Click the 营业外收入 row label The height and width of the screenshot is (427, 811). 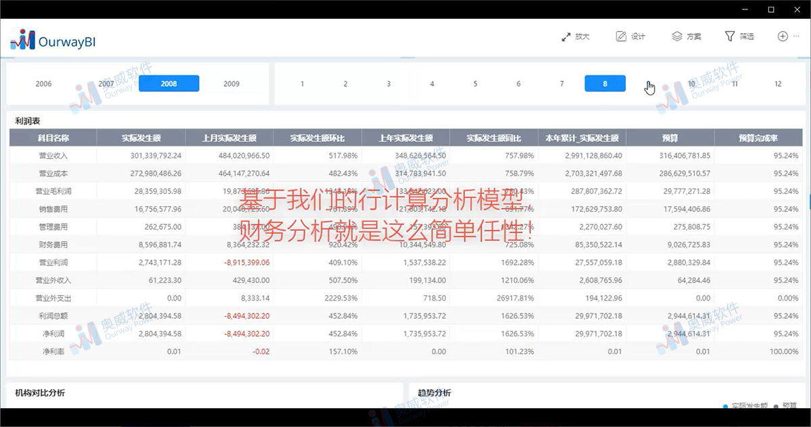(x=54, y=280)
